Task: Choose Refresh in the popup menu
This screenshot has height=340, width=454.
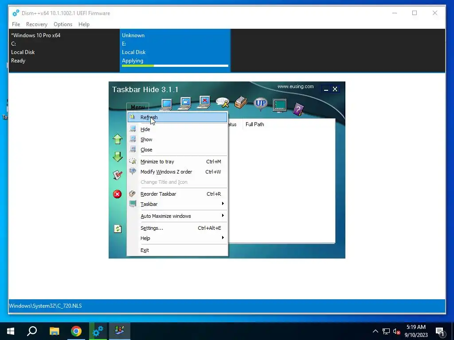Action: pos(177,117)
